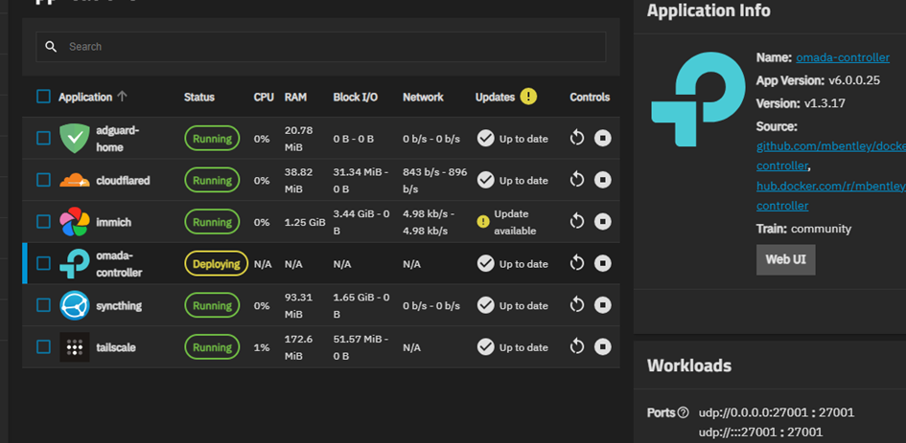Sort by Application column arrow
This screenshot has height=443, width=906.
[x=122, y=97]
